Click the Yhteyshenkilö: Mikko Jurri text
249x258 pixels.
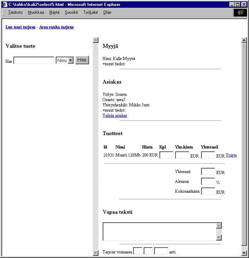pyautogui.click(x=126, y=105)
